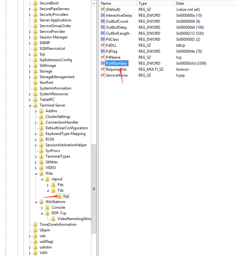This screenshot has height=256, width=236.
Task: Click the PdDLL string value icon
Action: pos(102,45)
